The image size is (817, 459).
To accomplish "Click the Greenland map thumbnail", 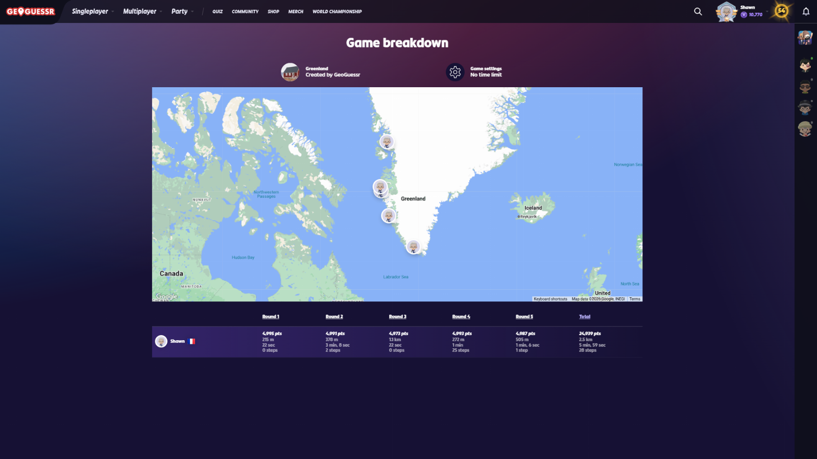I will click(x=290, y=72).
